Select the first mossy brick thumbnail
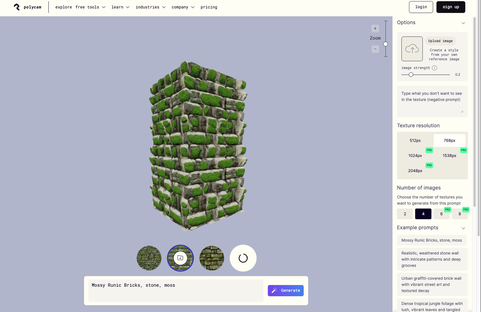Viewport: 481px width, 312px height. (149, 258)
